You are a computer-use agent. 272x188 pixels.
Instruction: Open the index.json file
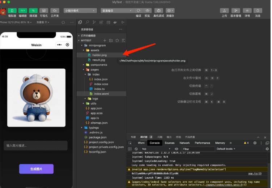pyautogui.click(x=102, y=79)
